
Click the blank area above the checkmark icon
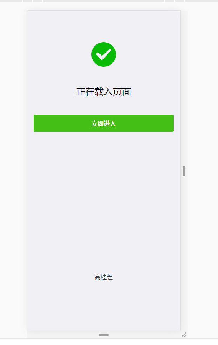tap(104, 26)
